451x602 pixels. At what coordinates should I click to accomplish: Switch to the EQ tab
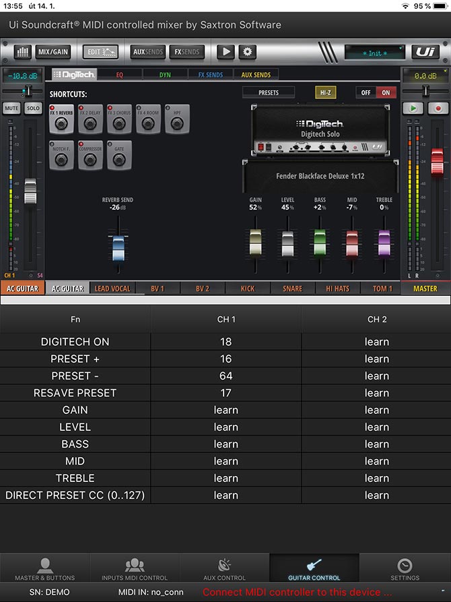coord(120,74)
